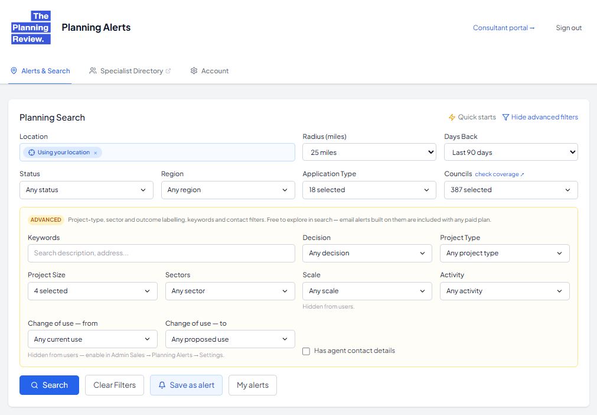Expand the Any status dropdown

click(x=86, y=190)
